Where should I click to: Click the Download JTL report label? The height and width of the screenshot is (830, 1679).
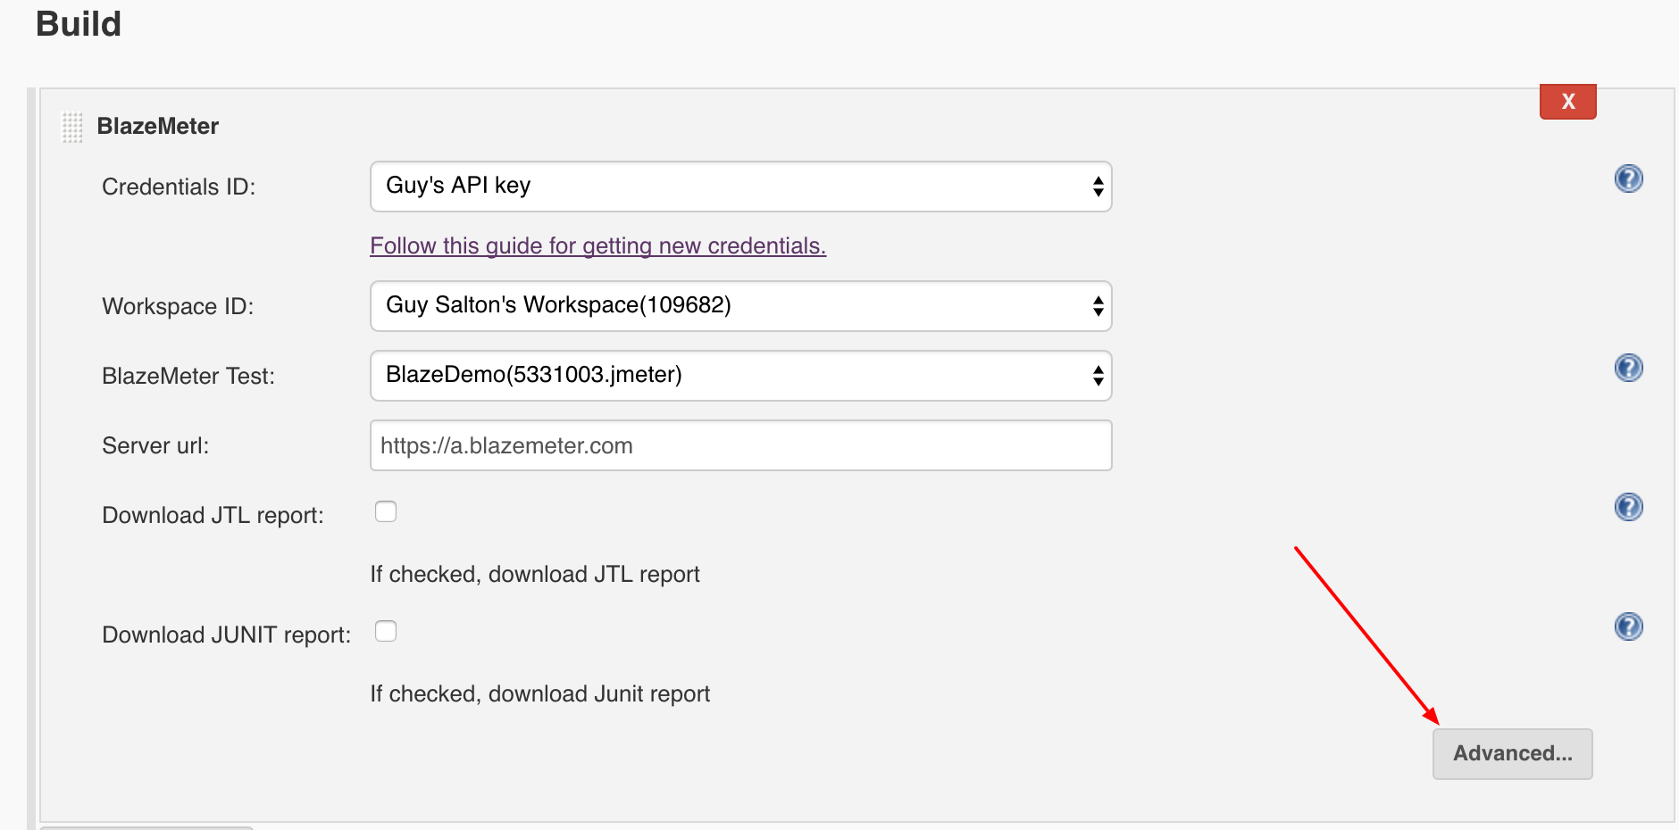(213, 515)
